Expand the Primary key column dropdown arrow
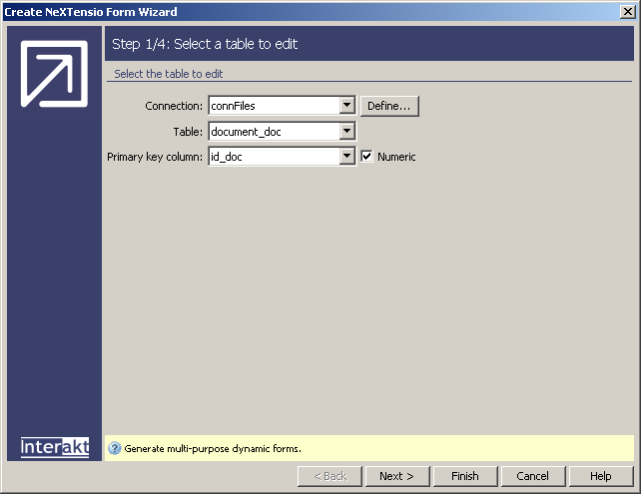 coord(346,157)
